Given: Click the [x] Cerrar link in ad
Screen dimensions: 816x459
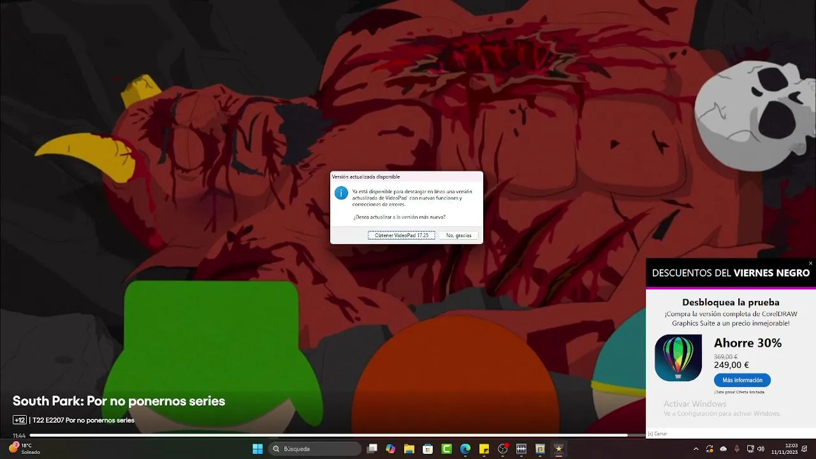Looking at the screenshot, I should pos(657,433).
